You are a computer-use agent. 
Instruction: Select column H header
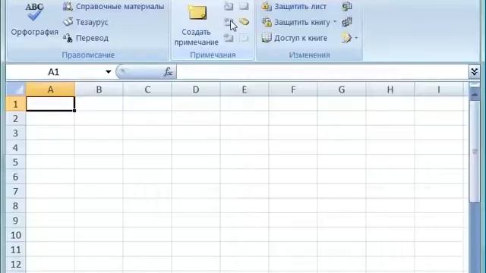click(x=390, y=89)
